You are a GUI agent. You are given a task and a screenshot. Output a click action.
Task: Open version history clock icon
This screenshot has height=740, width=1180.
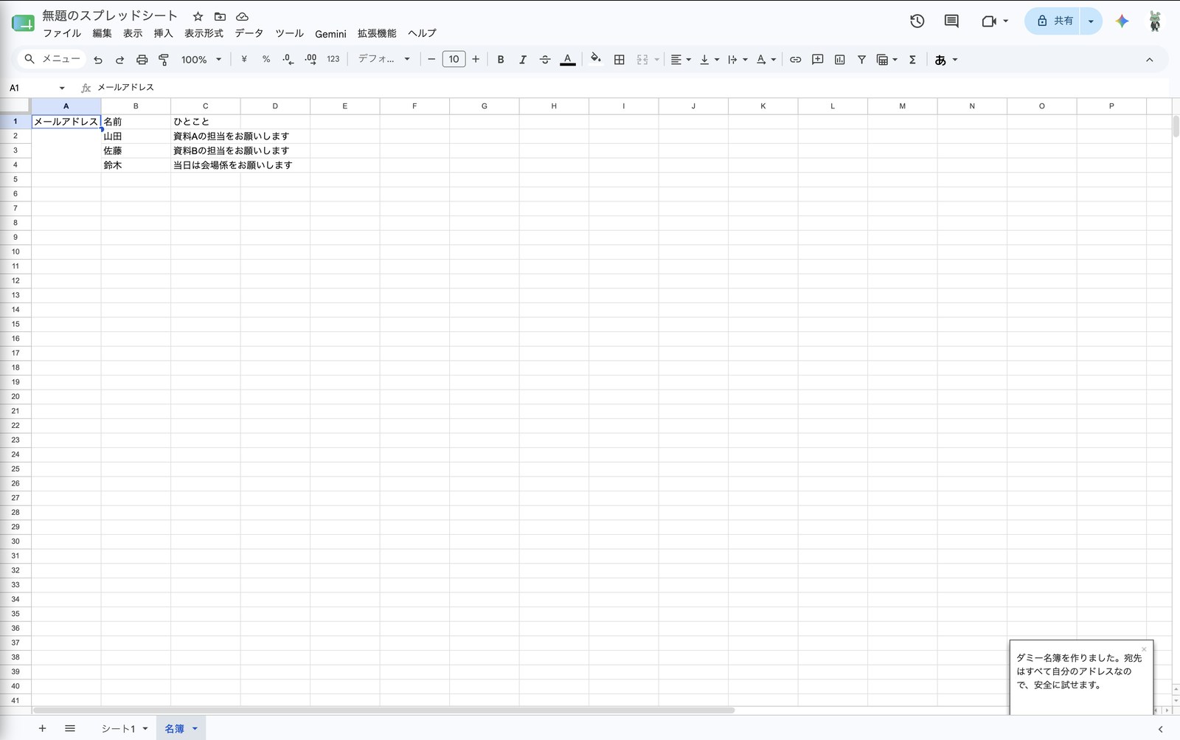tap(917, 21)
